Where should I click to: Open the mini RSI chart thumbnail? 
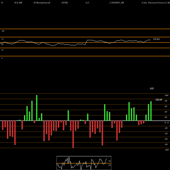84,163
